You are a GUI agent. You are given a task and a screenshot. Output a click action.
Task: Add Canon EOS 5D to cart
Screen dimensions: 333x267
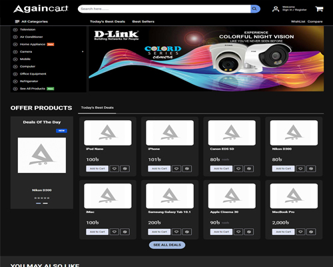(221, 169)
